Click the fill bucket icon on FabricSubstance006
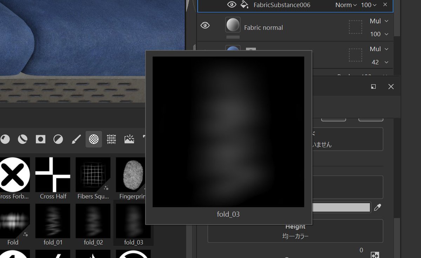This screenshot has width=421, height=258. (244, 5)
